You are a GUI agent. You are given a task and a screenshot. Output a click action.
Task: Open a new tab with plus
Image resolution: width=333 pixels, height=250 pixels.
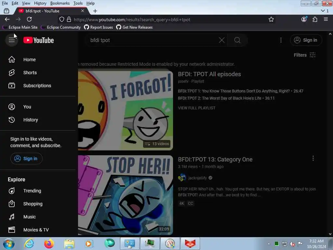click(95, 11)
